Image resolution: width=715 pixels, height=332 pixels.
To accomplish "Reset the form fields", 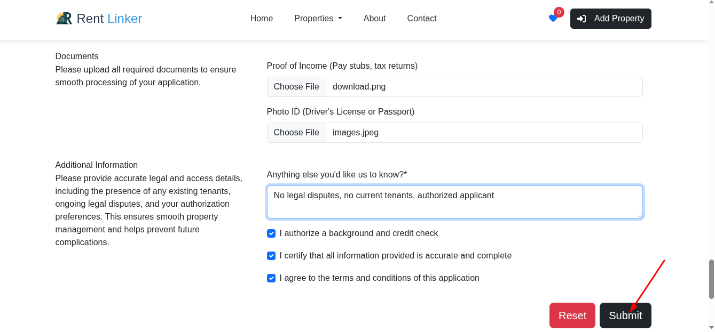I will (572, 315).
